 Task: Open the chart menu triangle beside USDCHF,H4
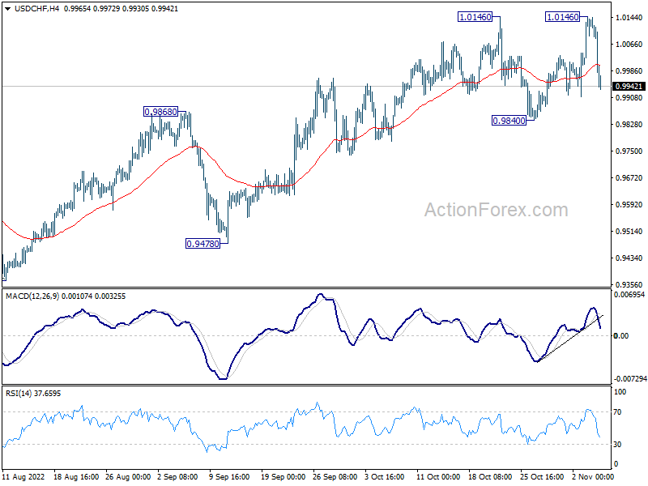pos(8,9)
